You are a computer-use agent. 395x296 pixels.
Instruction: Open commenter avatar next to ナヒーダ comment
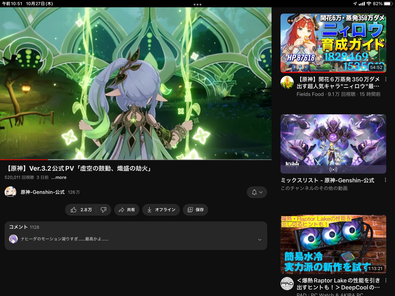click(13, 239)
